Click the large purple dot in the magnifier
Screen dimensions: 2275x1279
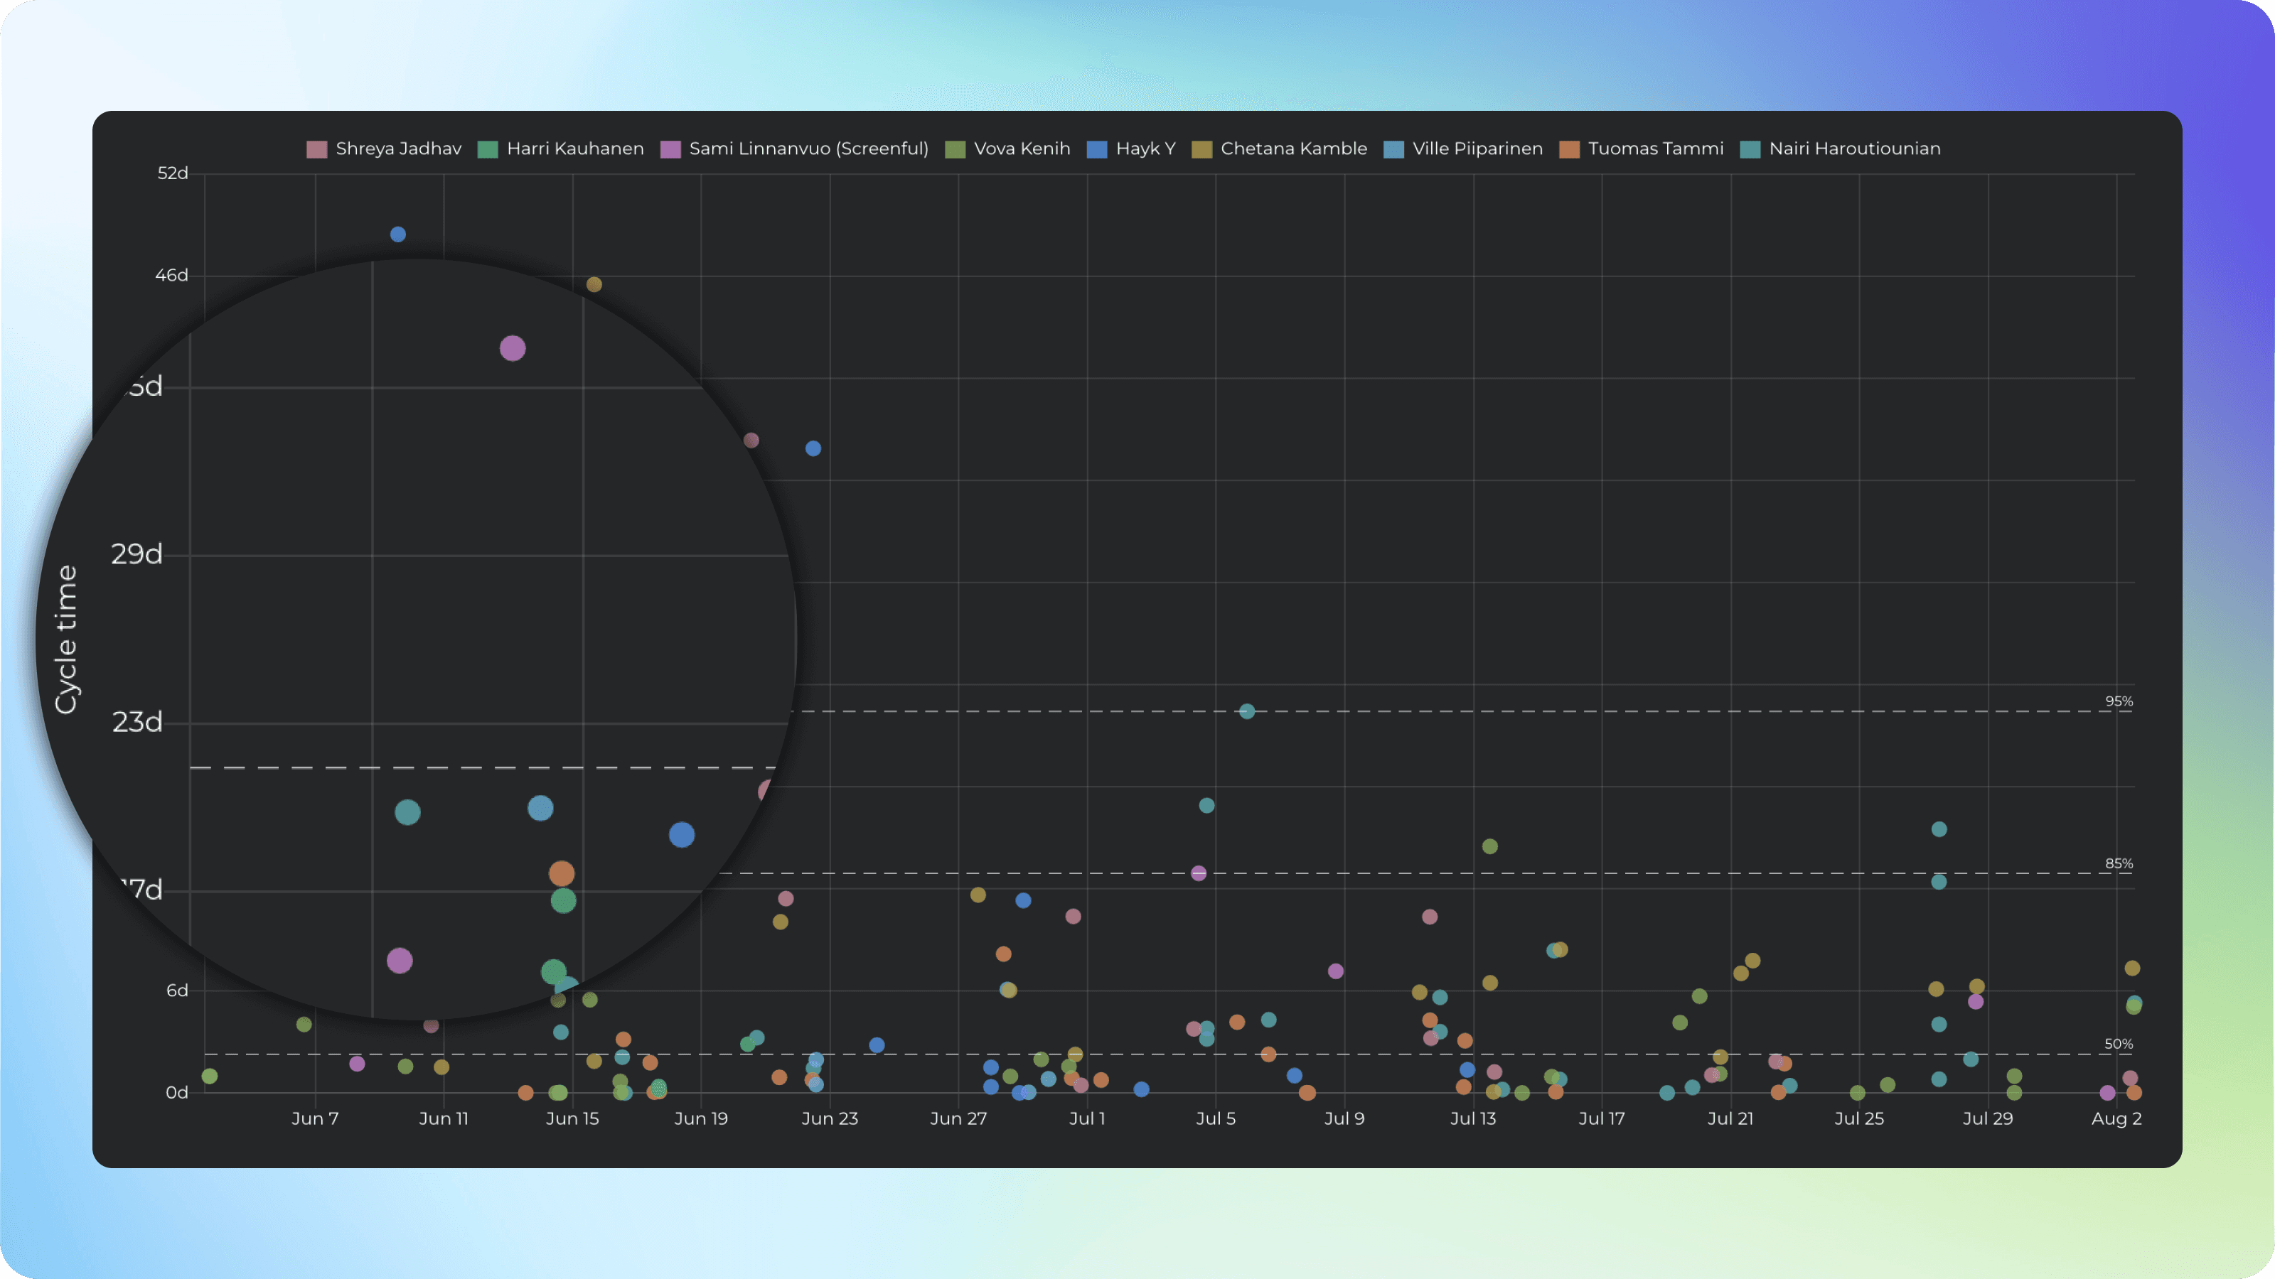coord(512,349)
